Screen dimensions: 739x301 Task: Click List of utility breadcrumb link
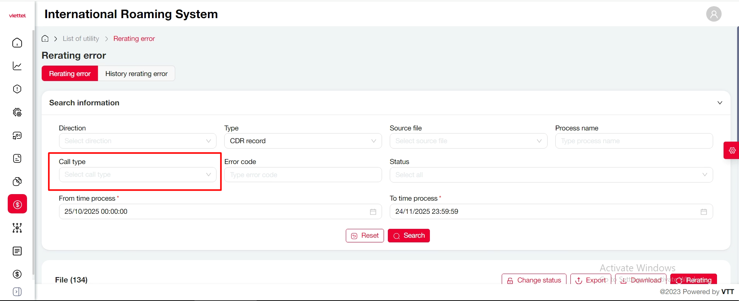(81, 39)
